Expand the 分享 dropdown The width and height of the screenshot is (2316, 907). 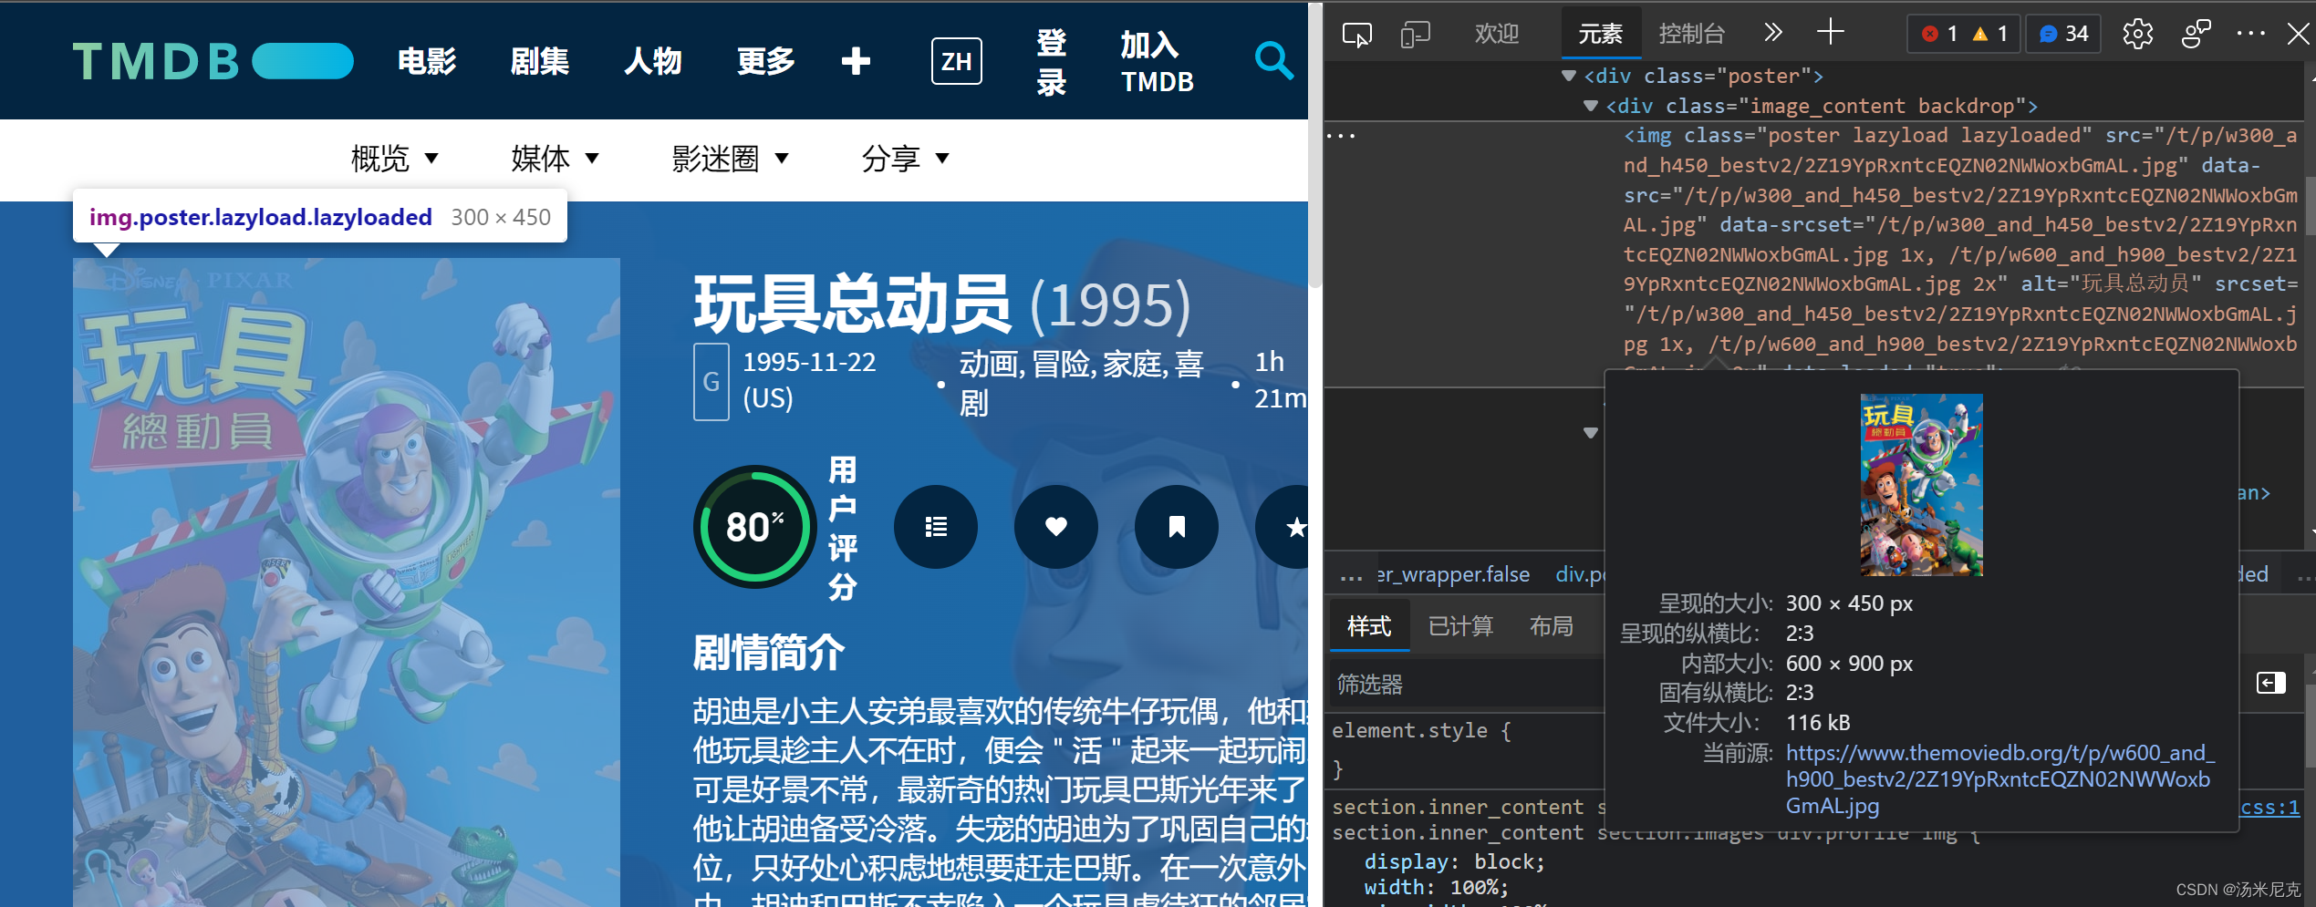coord(905,159)
